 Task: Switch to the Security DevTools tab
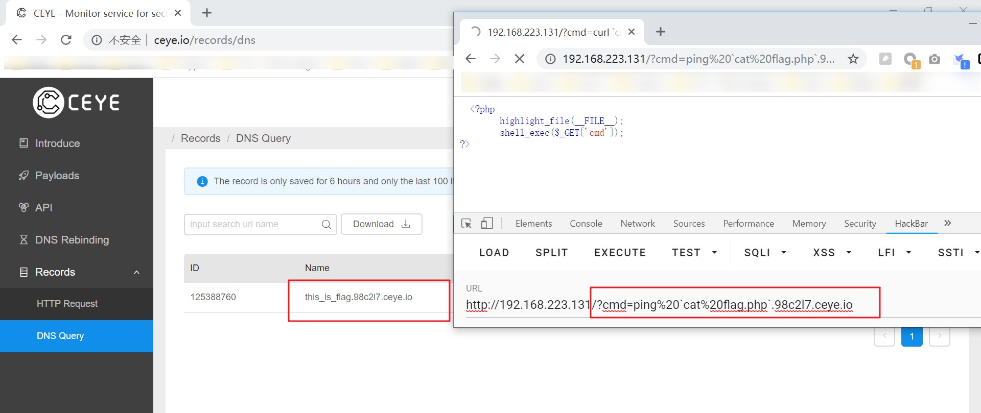tap(860, 224)
